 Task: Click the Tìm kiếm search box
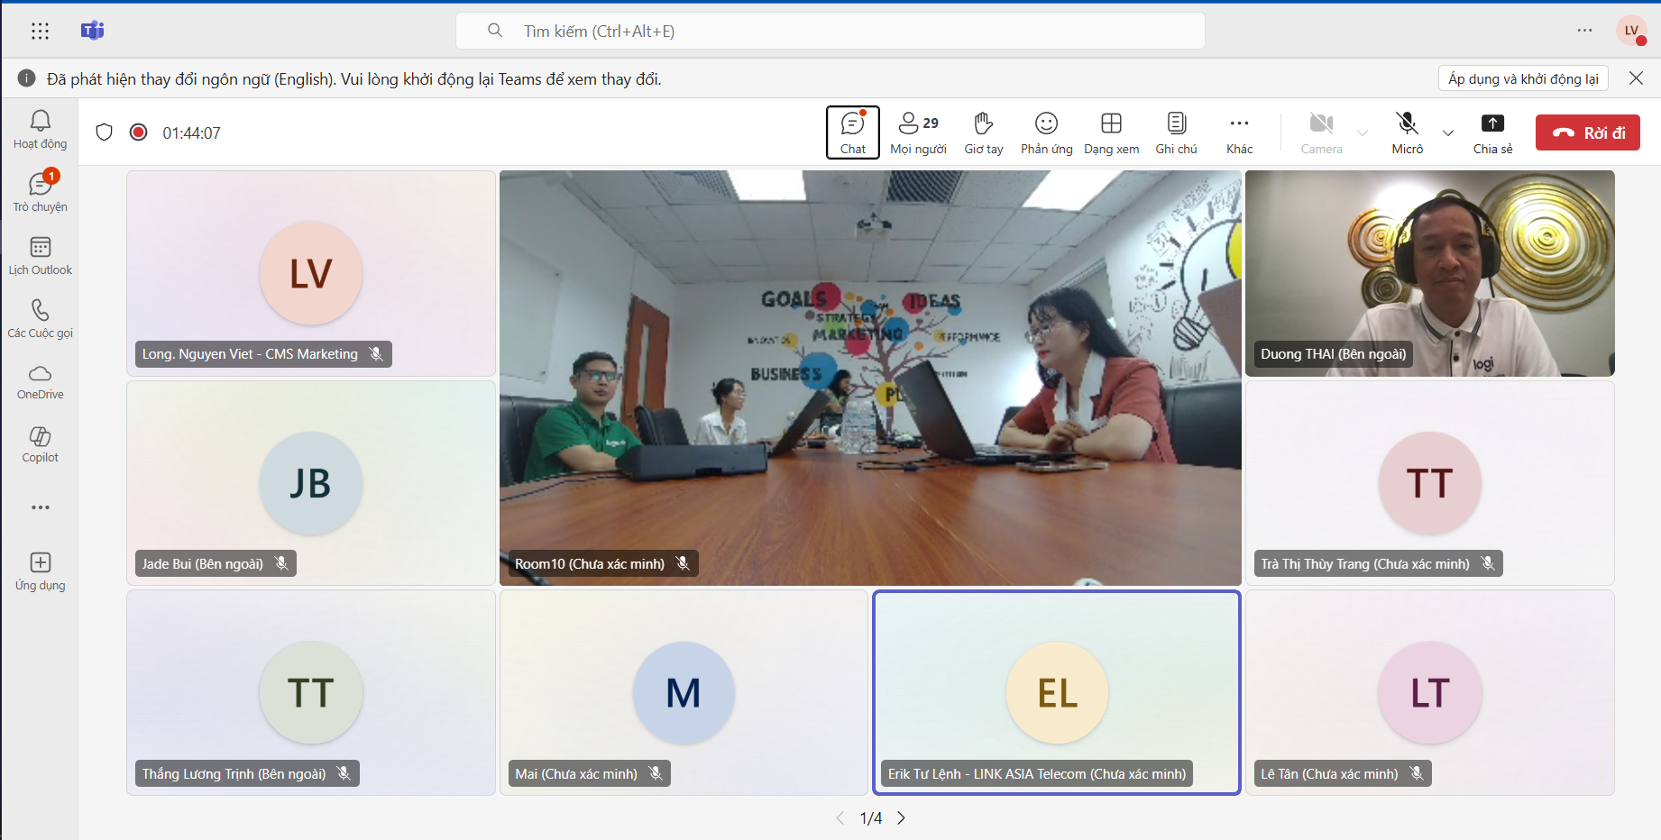coord(830,32)
